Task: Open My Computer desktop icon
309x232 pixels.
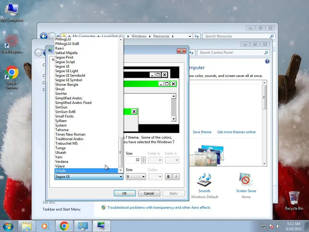Action: [12, 12]
